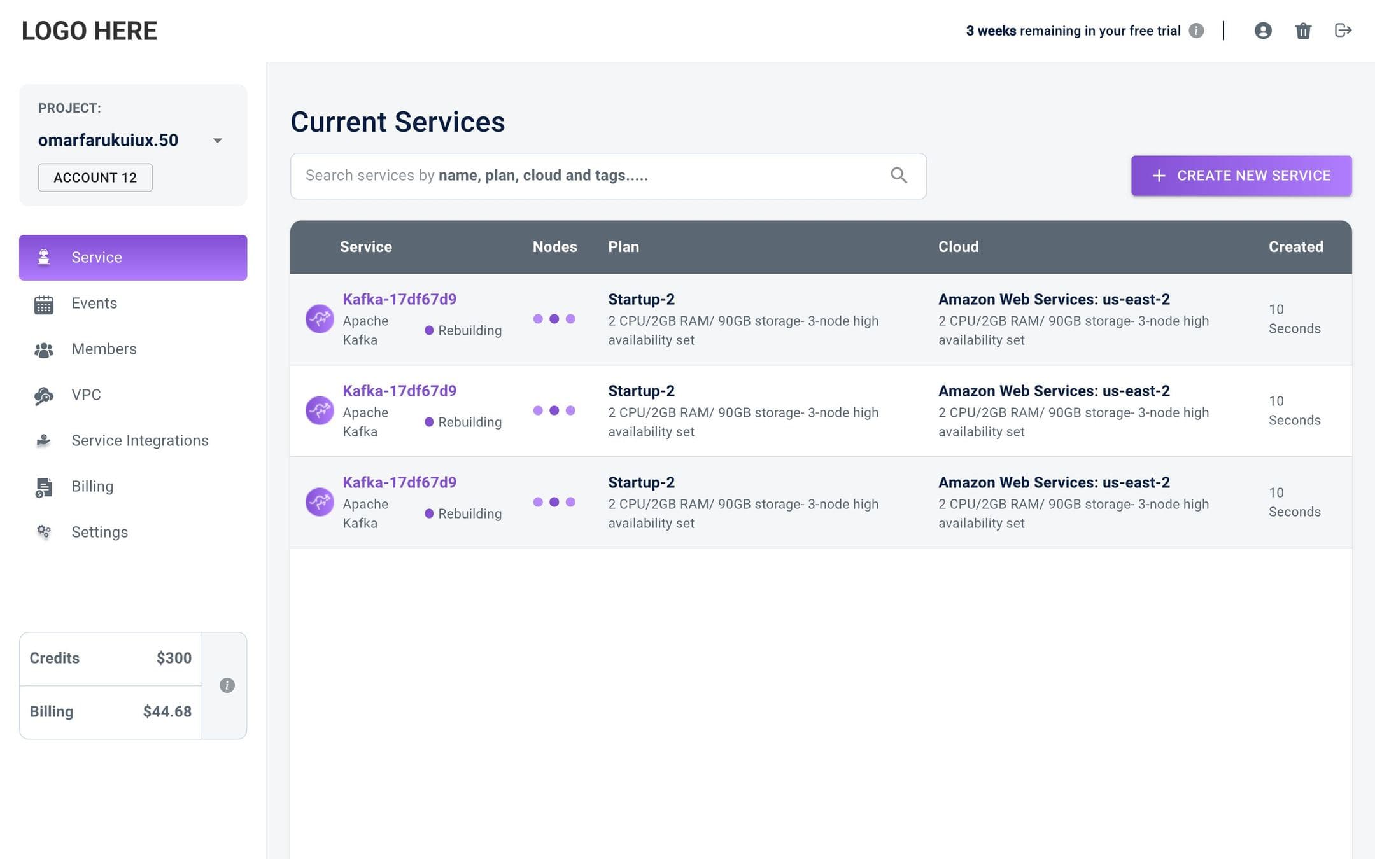This screenshot has height=859, width=1375.
Task: Click the Kafka icon in the first row
Action: (320, 319)
